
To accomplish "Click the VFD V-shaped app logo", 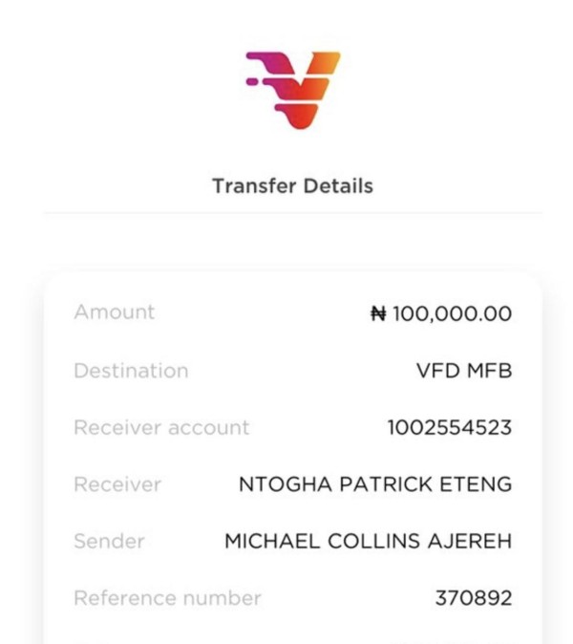I will [x=293, y=91].
